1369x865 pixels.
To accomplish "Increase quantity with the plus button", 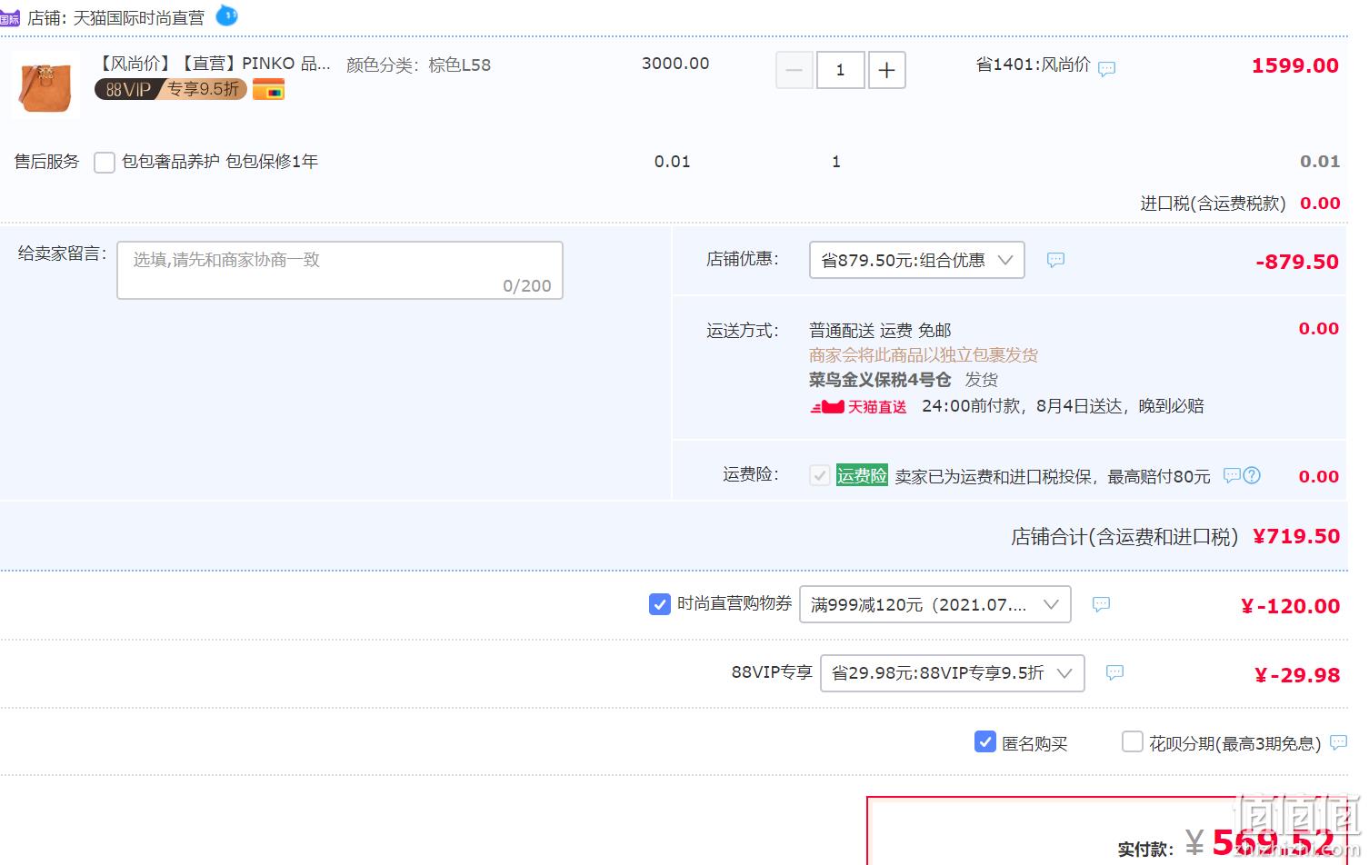I will tap(887, 70).
